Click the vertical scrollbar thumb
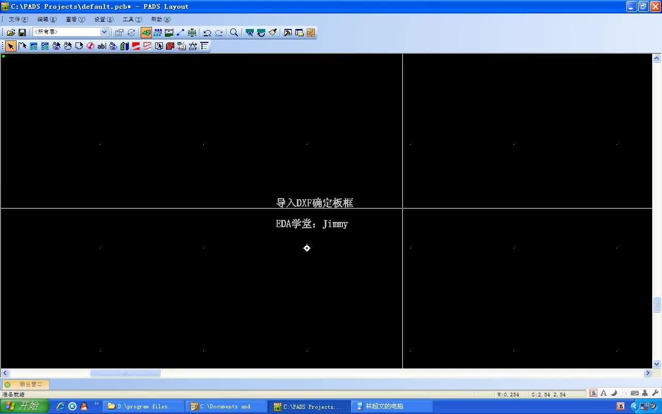 [x=657, y=304]
